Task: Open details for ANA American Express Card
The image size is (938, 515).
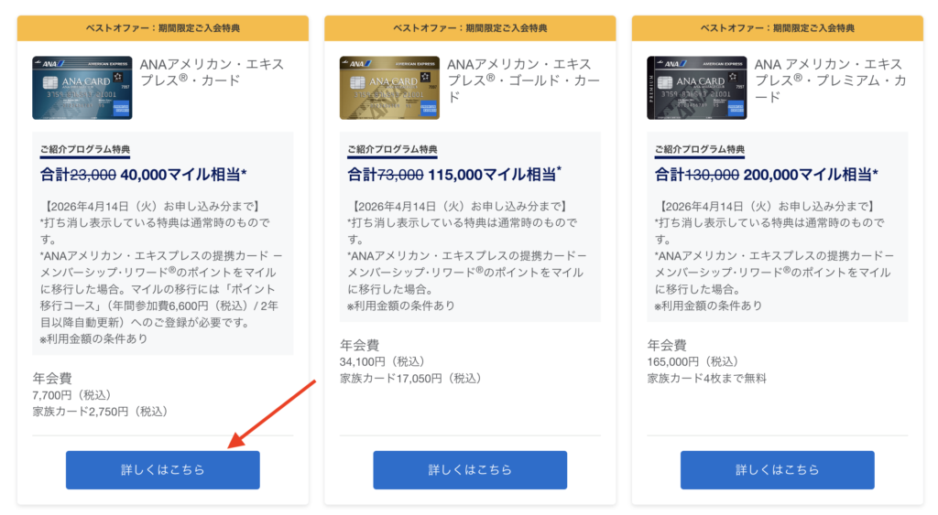Action: [x=163, y=470]
